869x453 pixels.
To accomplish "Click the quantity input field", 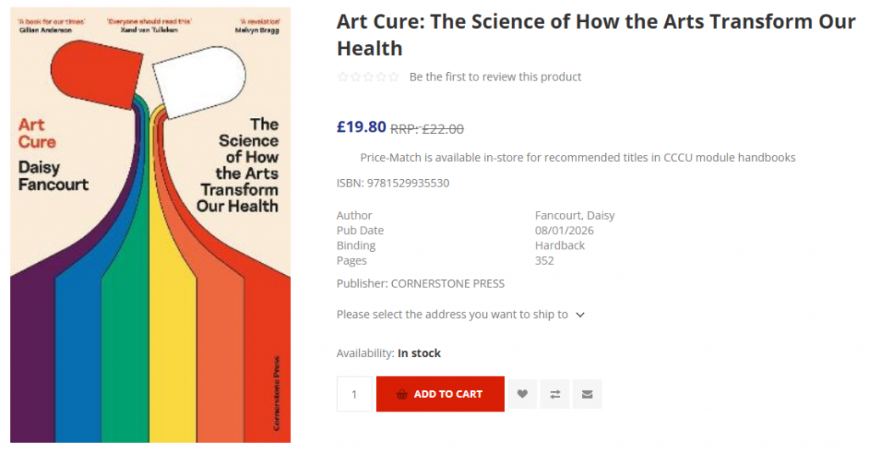I will click(355, 394).
